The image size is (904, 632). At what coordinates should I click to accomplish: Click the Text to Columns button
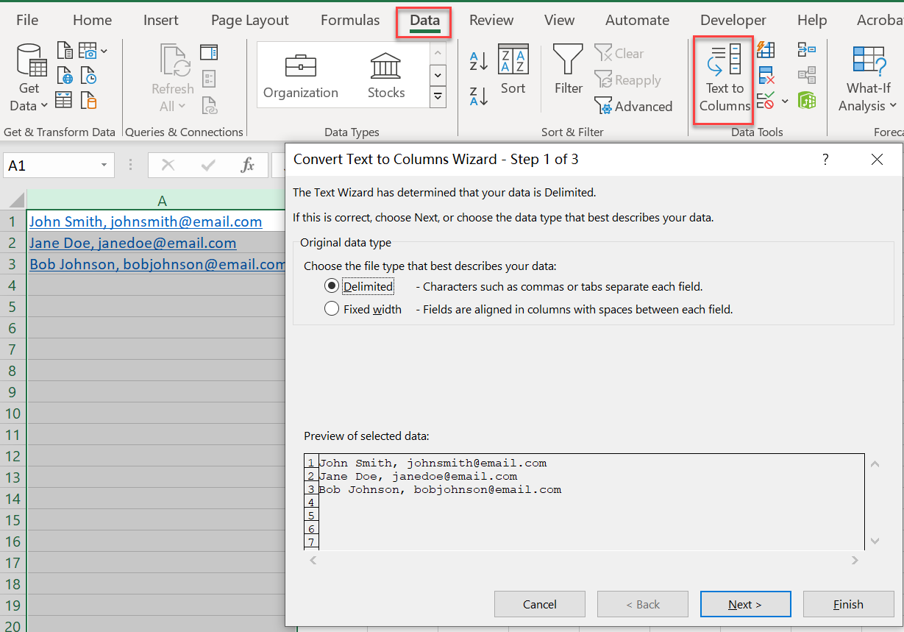pyautogui.click(x=725, y=79)
